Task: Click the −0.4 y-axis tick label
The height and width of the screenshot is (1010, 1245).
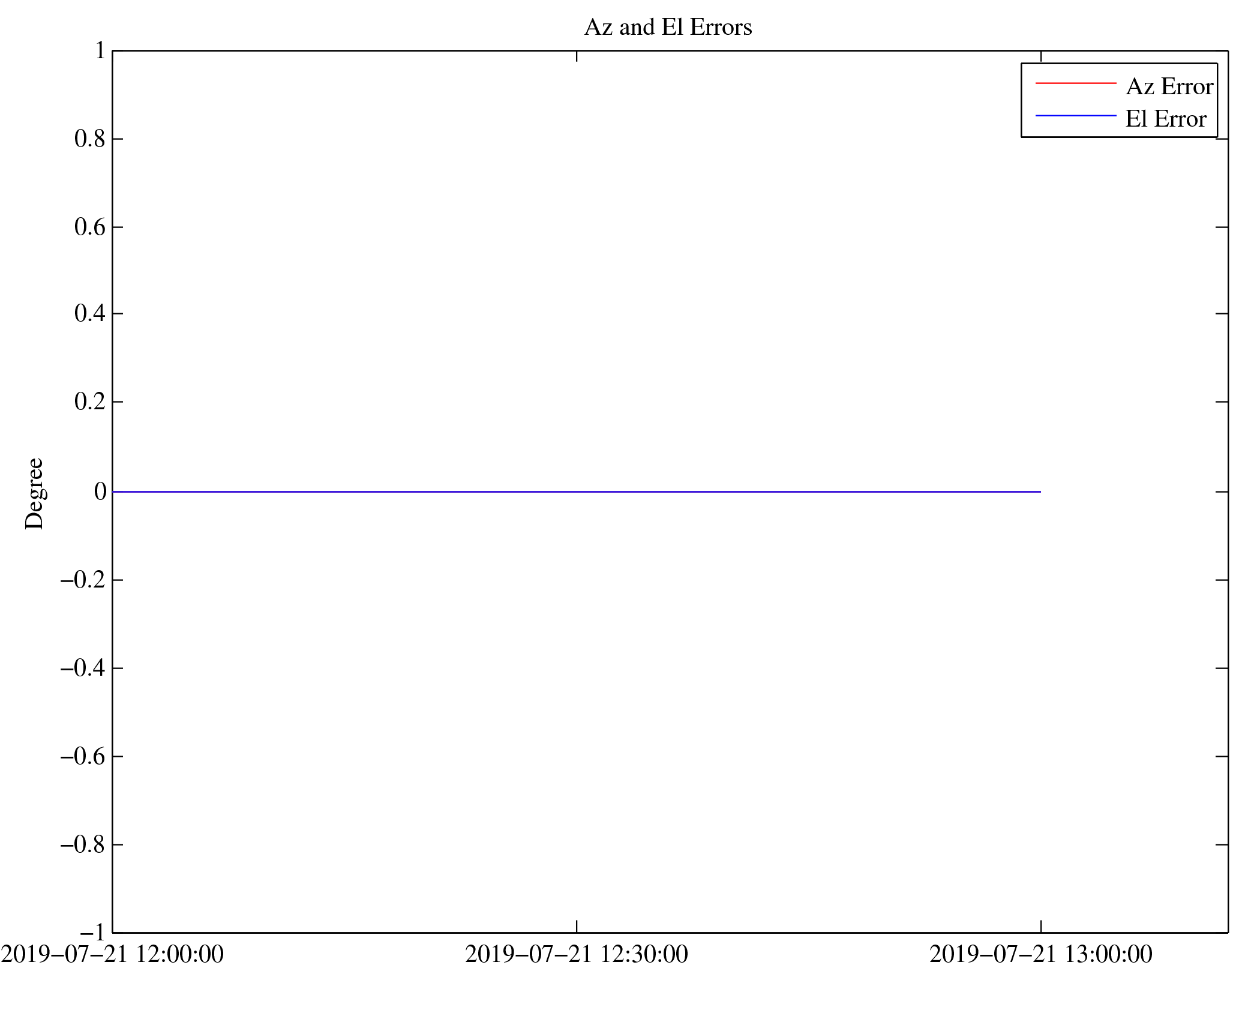Action: 83,668
